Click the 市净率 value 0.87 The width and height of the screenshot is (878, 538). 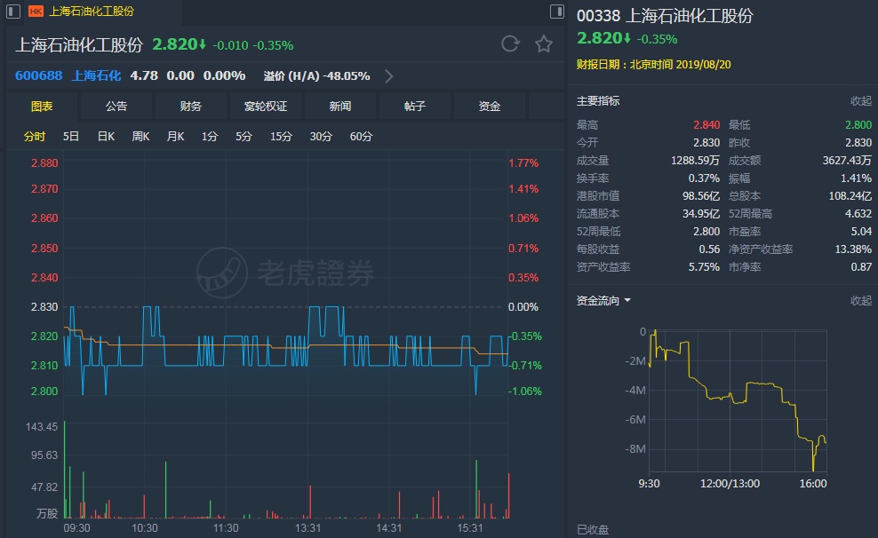coord(861,267)
